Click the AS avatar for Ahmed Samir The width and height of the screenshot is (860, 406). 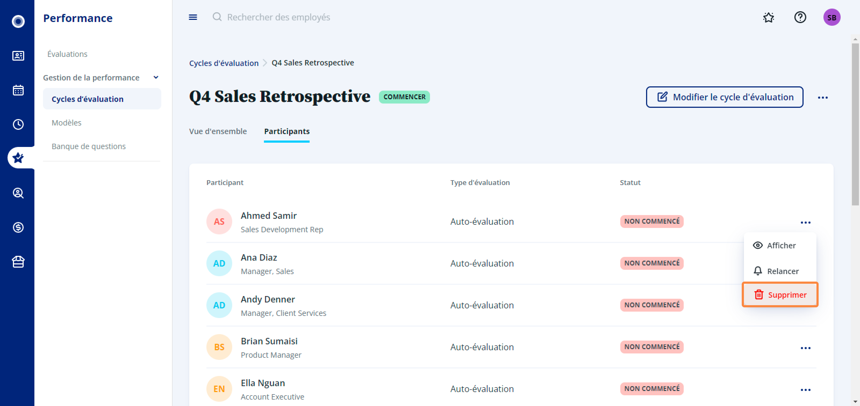click(219, 222)
